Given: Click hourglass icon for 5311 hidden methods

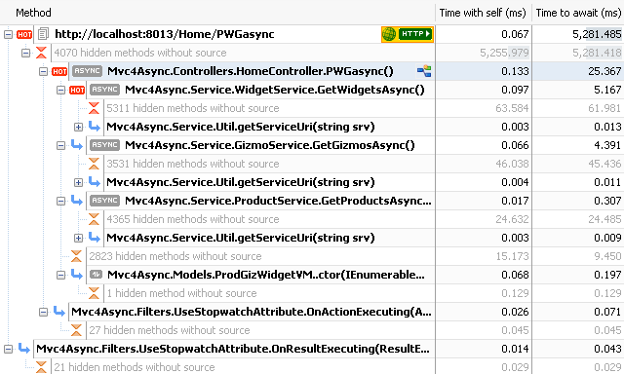Looking at the screenshot, I should coord(94,108).
